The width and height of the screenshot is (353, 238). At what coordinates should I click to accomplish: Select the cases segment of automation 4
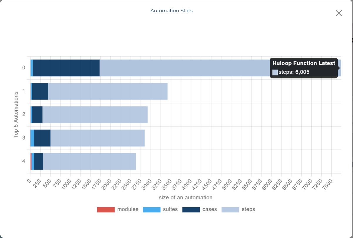(38, 162)
